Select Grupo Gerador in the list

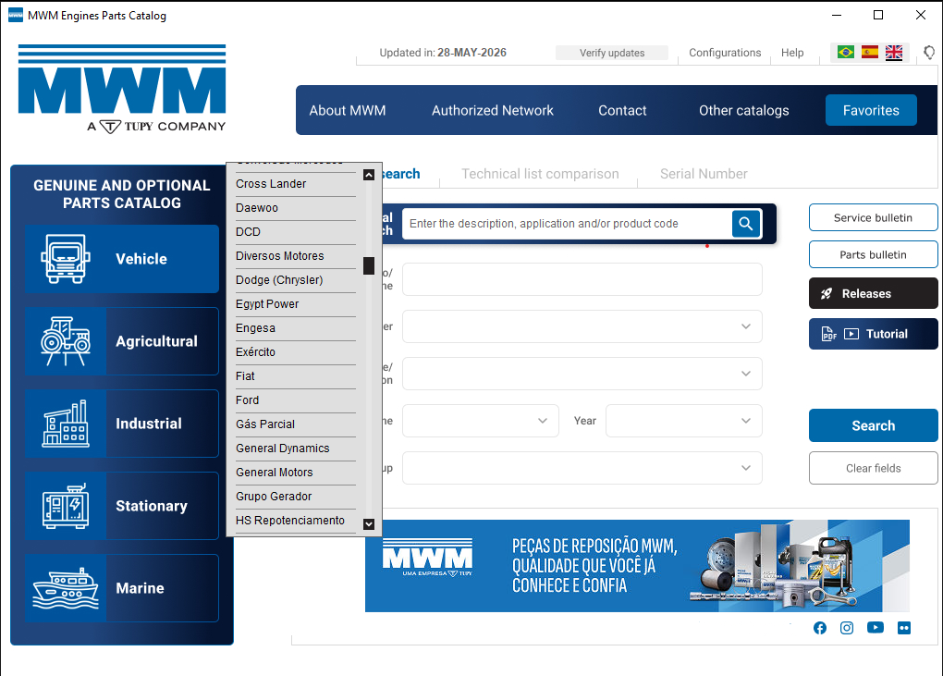point(295,497)
